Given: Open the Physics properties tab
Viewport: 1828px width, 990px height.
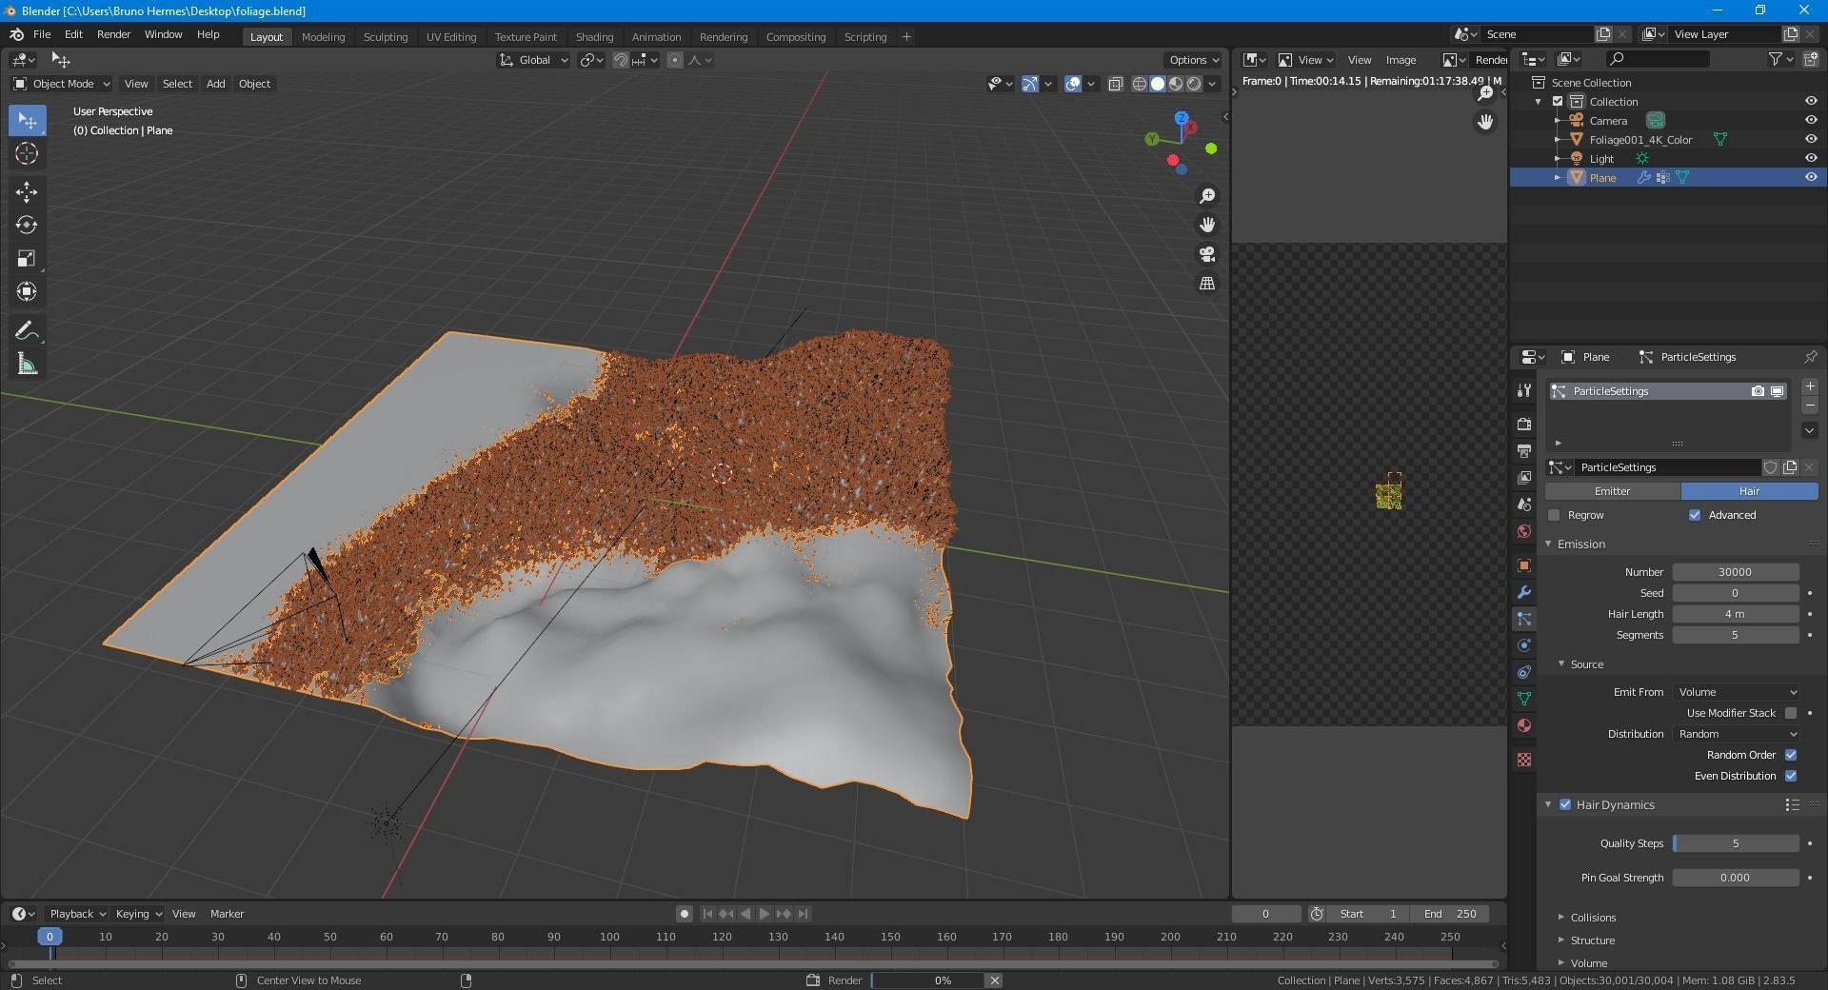Looking at the screenshot, I should click(x=1524, y=645).
